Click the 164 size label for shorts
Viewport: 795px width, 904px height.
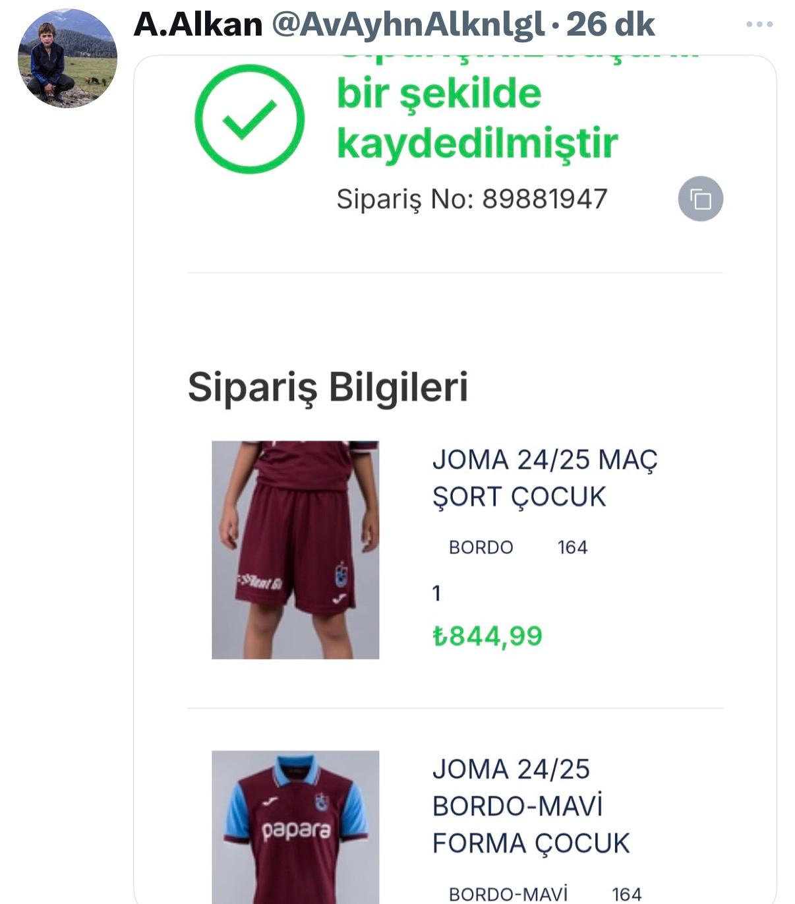pyautogui.click(x=572, y=547)
